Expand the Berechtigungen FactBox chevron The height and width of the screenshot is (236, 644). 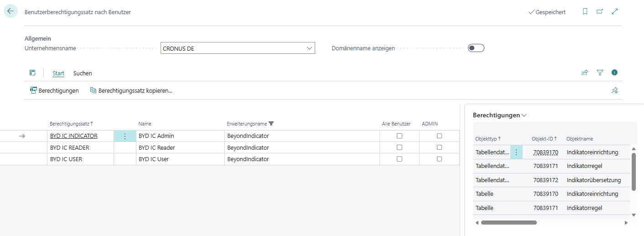tap(524, 115)
